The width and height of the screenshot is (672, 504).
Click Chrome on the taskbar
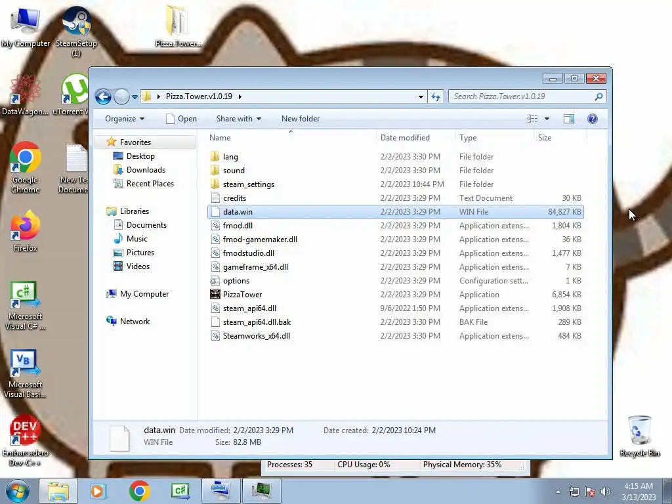139,491
